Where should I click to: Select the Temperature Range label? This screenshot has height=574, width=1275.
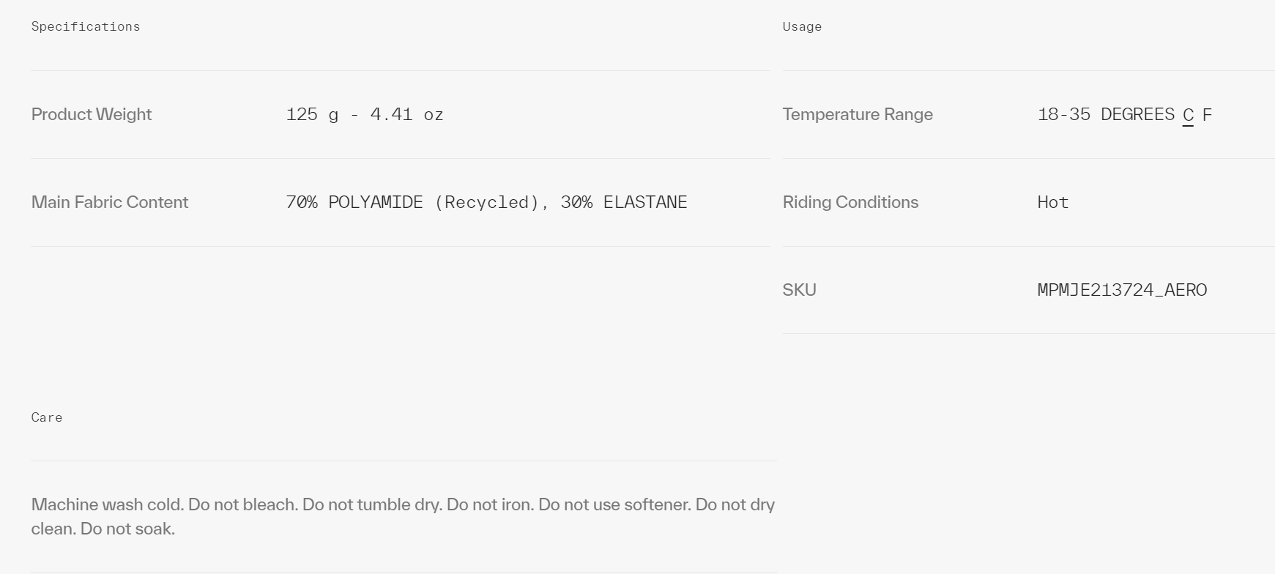coord(858,114)
